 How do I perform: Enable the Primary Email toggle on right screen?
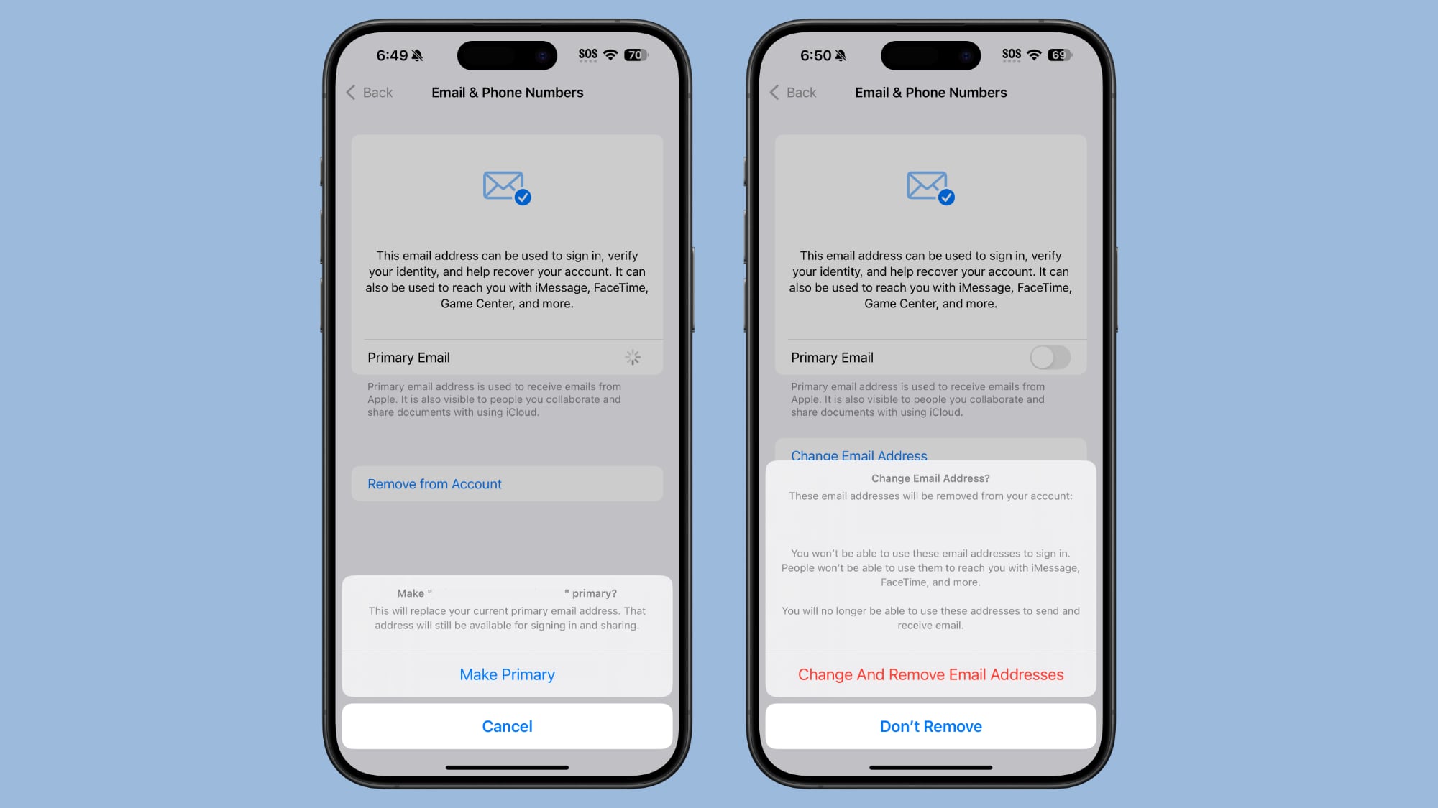(x=1051, y=356)
